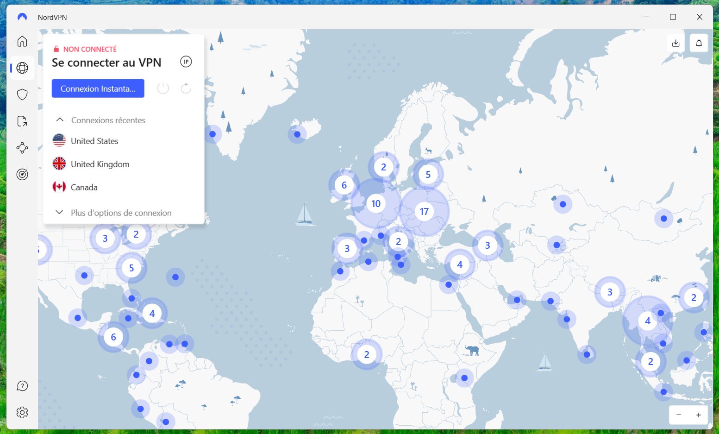Expand Plus d'options de connexion
The height and width of the screenshot is (434, 719).
[x=114, y=213]
